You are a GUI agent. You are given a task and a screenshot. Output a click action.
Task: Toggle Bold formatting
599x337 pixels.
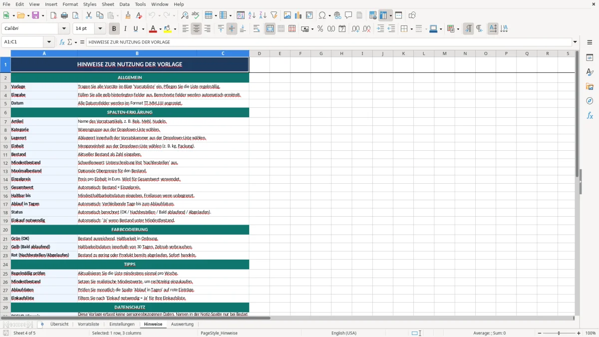[x=114, y=29]
